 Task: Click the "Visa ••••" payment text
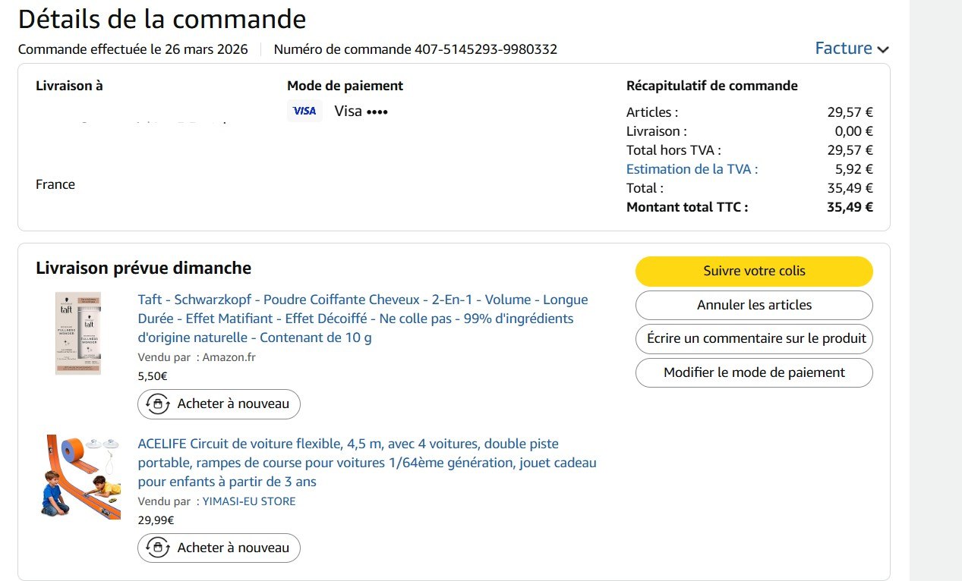(361, 111)
